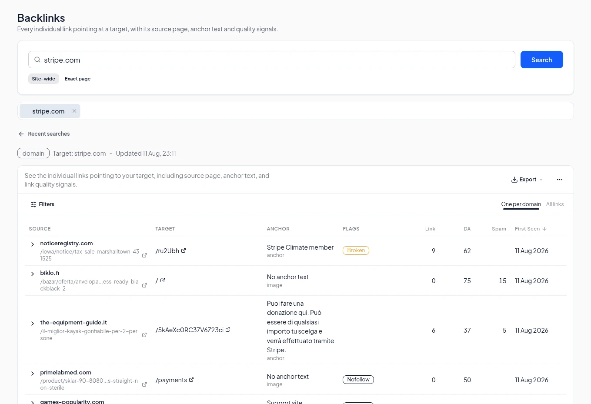Click the blue Search button
The width and height of the screenshot is (591, 404).
click(x=542, y=60)
